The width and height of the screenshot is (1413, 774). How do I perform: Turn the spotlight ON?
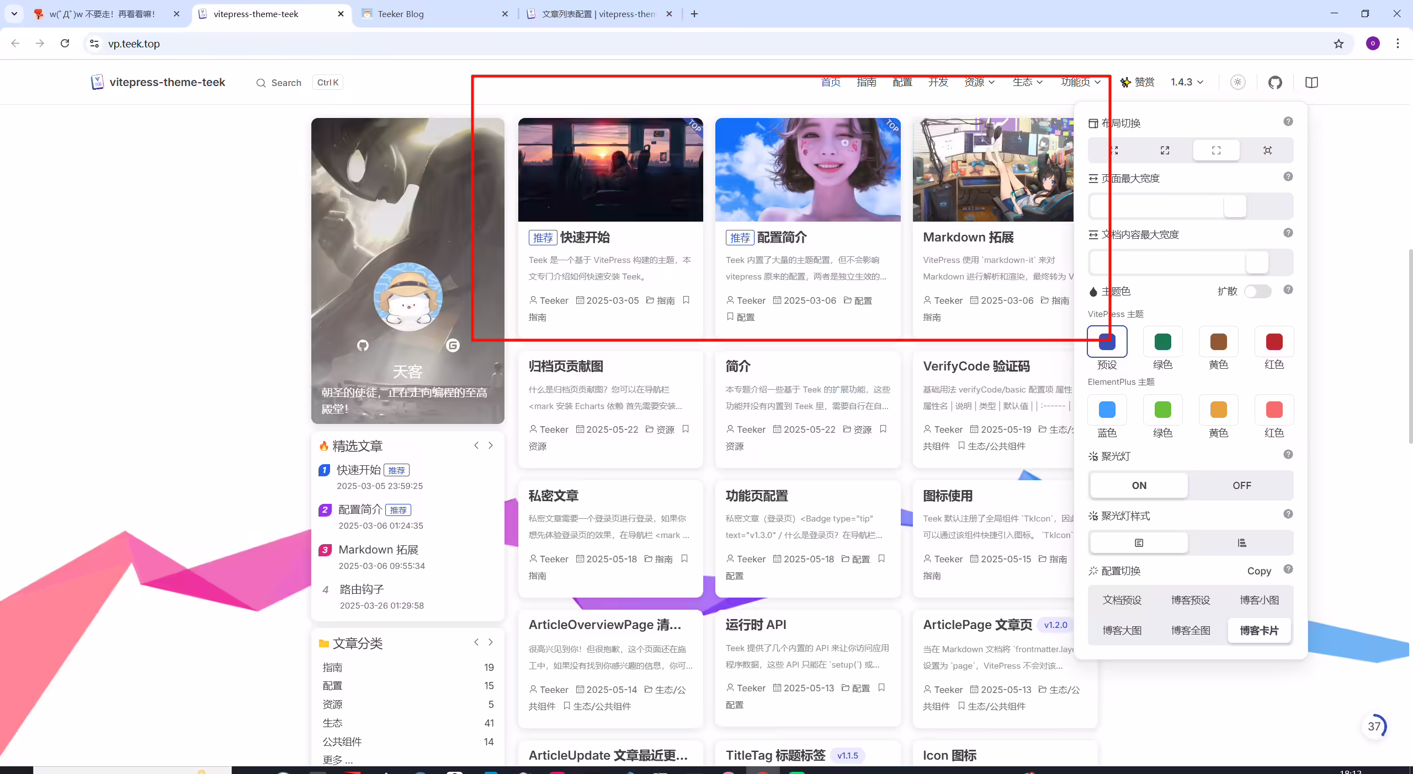tap(1139, 486)
